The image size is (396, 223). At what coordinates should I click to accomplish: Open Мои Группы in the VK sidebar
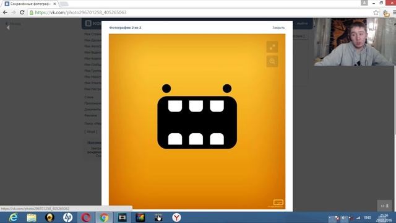click(x=93, y=71)
